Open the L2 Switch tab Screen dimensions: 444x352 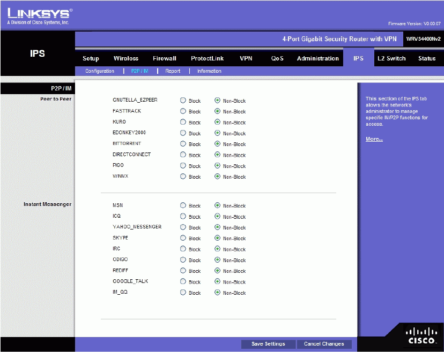[391, 58]
